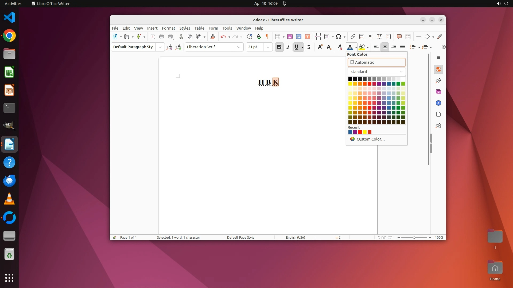Viewport: 513px width, 288px height.
Task: Open the Insert Special Character tool
Action: coord(339,37)
